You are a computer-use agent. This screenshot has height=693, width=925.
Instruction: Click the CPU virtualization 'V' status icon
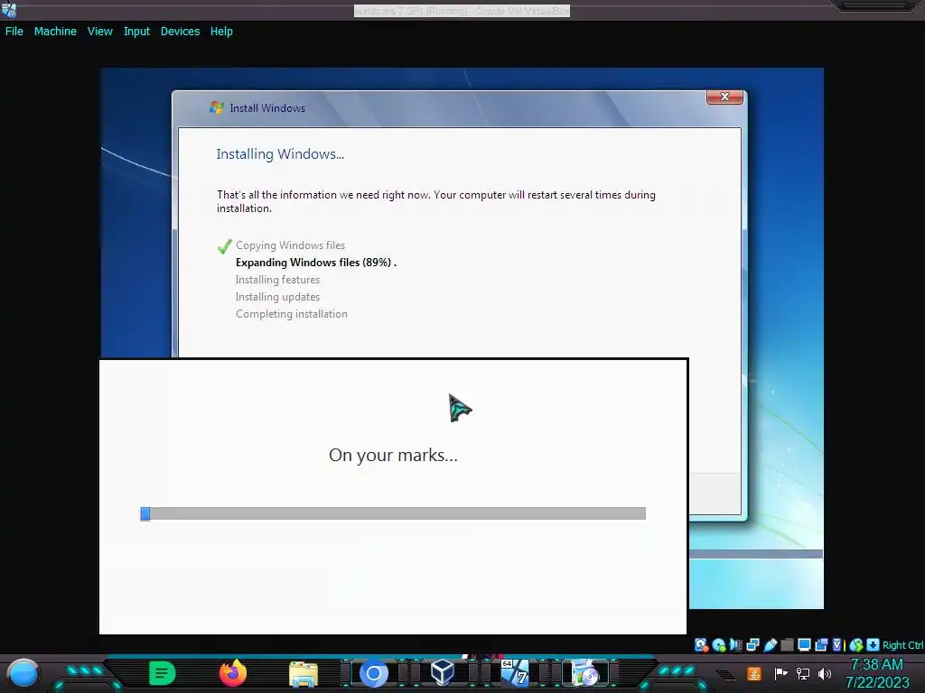(837, 645)
